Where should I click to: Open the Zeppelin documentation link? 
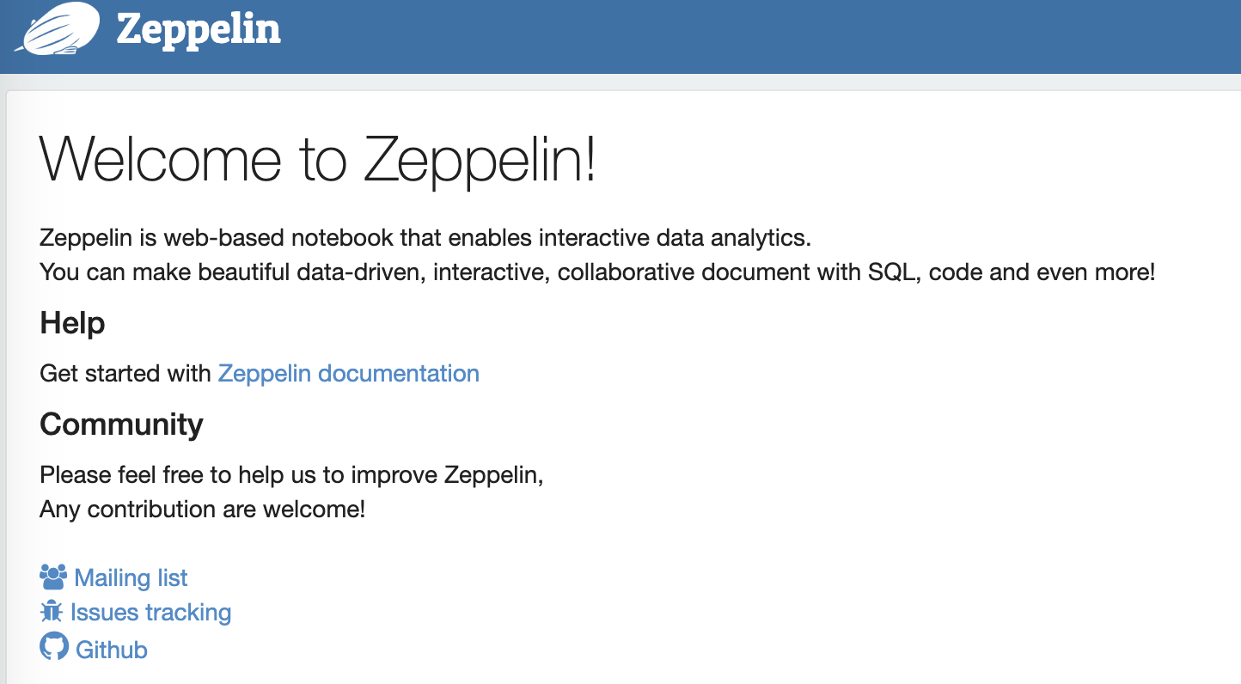click(348, 374)
